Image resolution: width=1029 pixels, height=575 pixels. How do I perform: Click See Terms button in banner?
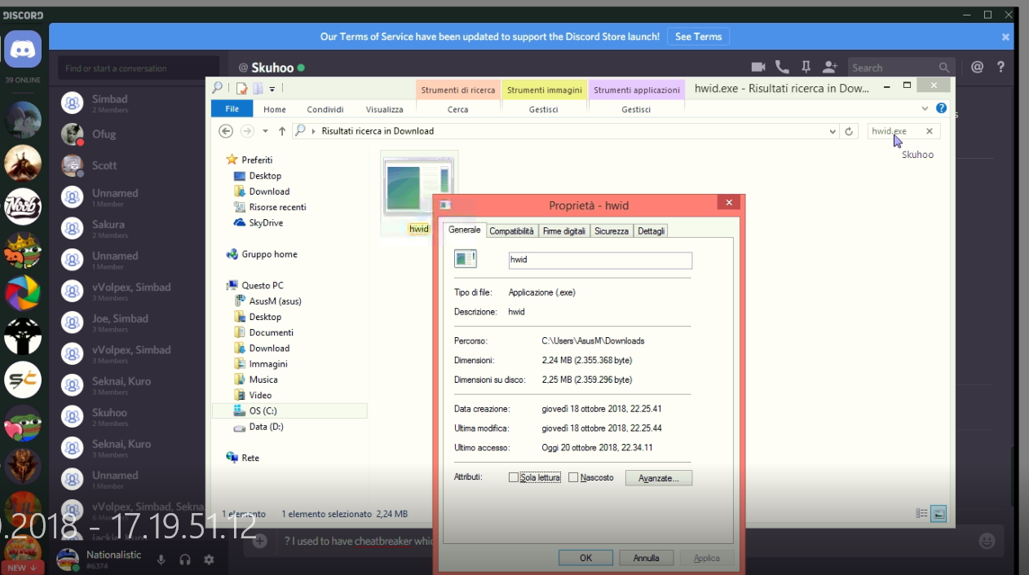click(x=698, y=37)
